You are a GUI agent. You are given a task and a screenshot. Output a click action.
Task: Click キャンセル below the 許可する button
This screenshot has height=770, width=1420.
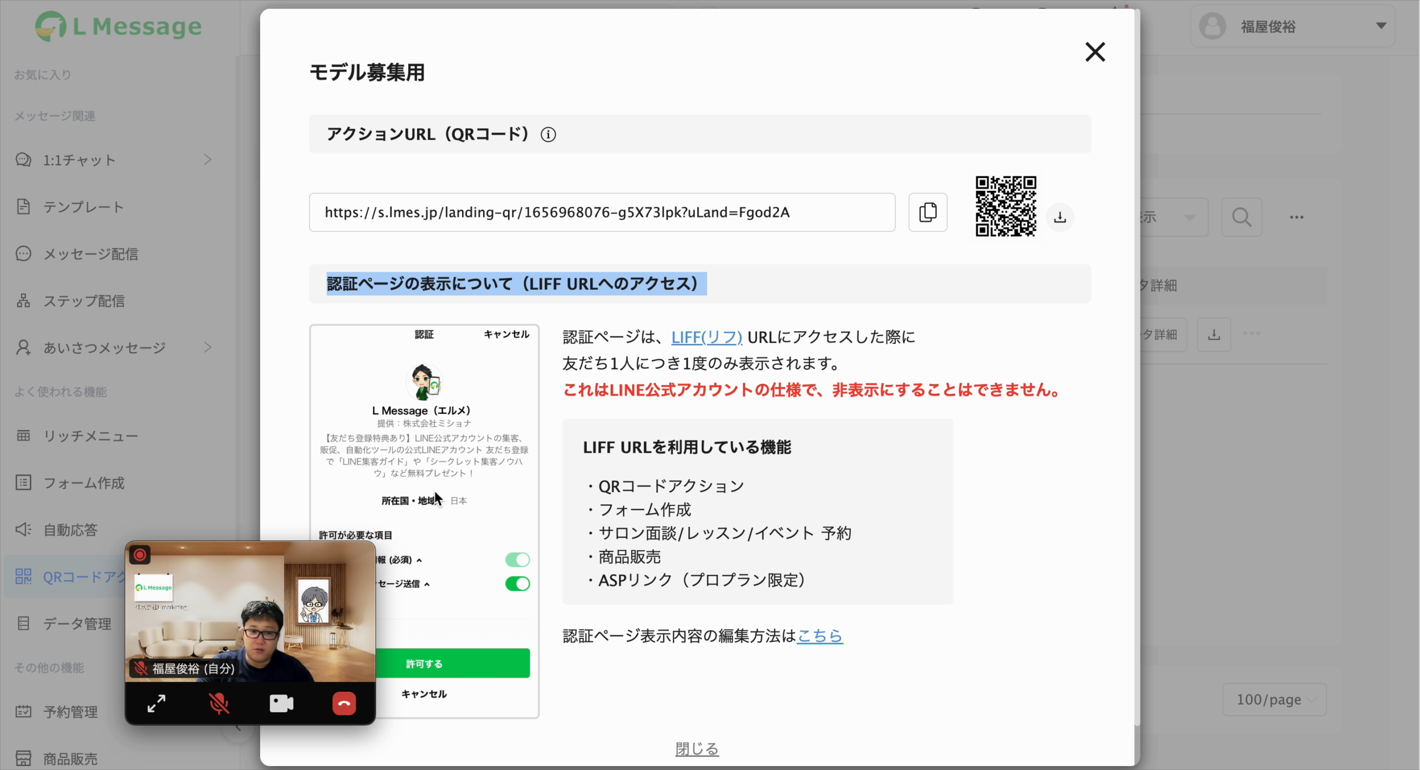(x=424, y=694)
